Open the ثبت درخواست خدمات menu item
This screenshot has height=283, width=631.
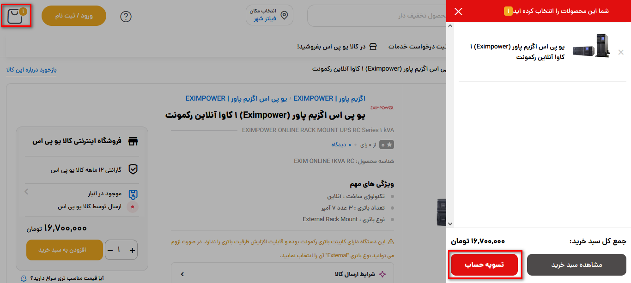pos(418,47)
